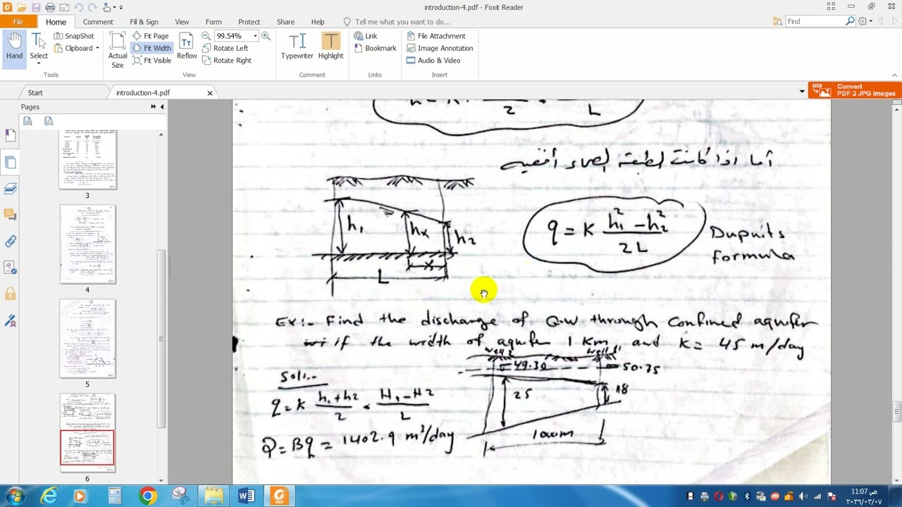This screenshot has width=902, height=507.
Task: Open the File menu
Action: click(18, 22)
